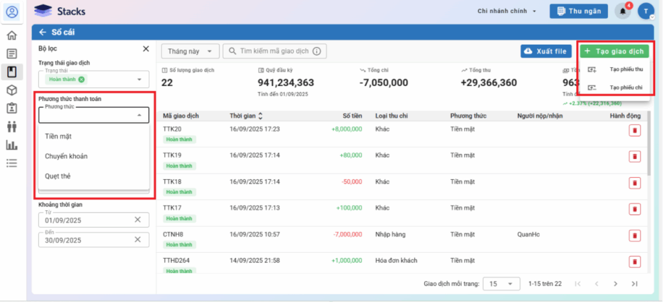Viewport: 663px width, 302px height.
Task: Clear the start date 01/09/2025
Action: pyautogui.click(x=137, y=220)
